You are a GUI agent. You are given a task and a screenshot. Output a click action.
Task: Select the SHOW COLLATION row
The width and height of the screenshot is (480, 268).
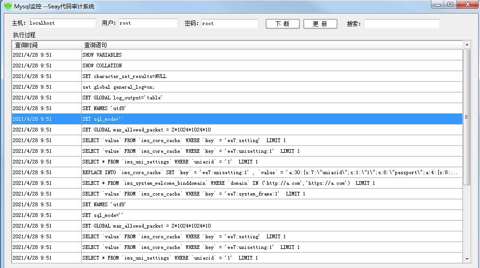coord(237,65)
